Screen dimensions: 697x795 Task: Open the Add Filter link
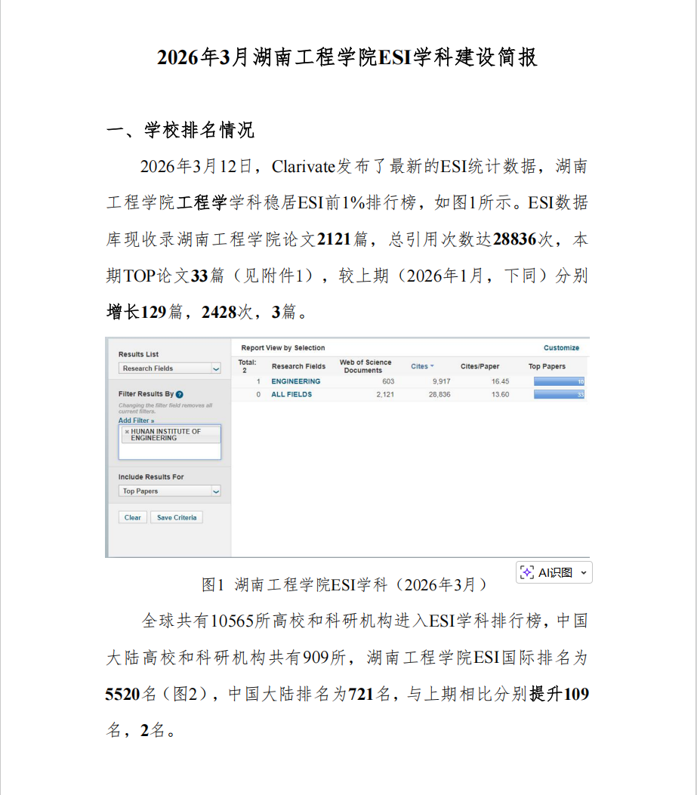pyautogui.click(x=136, y=421)
